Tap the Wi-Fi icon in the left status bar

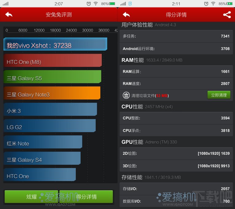(96, 4)
